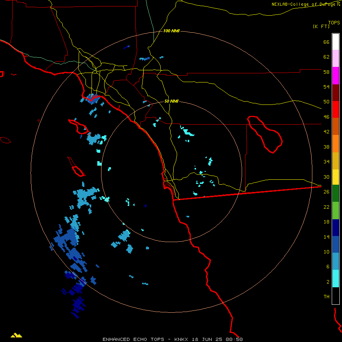Click the legend value '58'
Image resolution: width=342 pixels, height=342 pixels.
(x=326, y=72)
